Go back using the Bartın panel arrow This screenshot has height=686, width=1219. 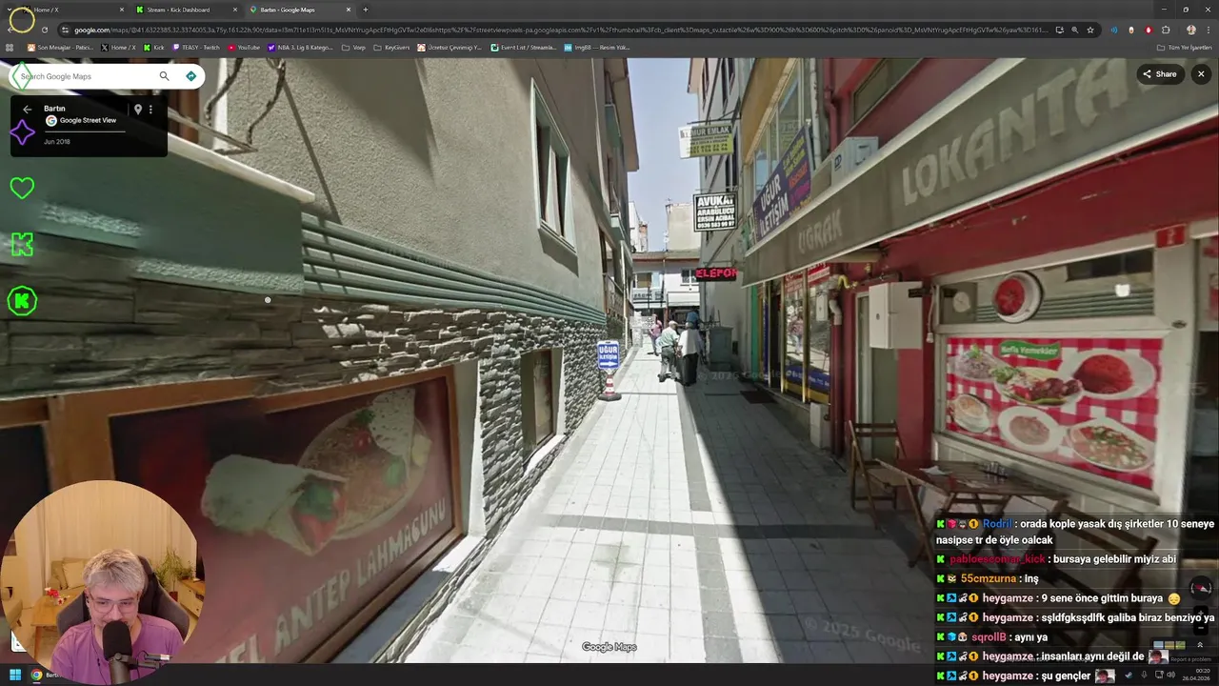click(28, 110)
